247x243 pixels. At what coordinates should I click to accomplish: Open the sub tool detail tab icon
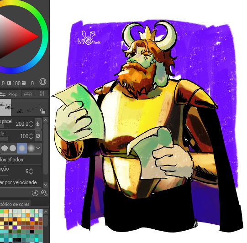pos(42,93)
